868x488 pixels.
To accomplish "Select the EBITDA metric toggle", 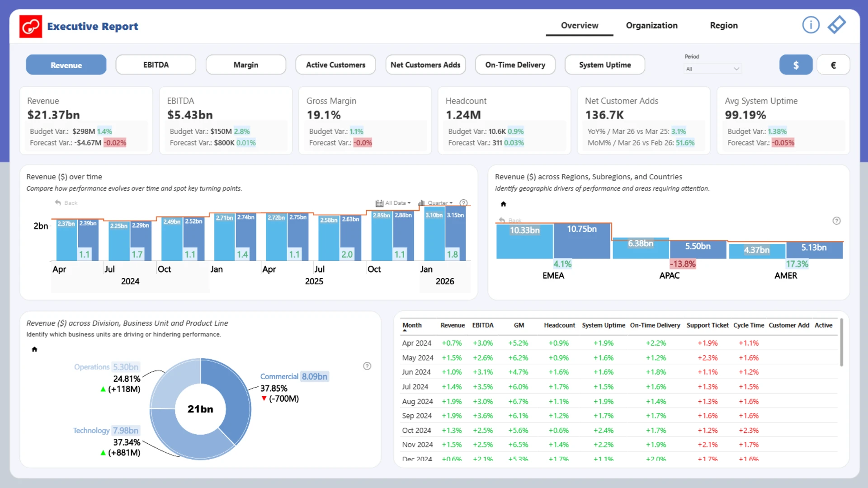I will point(156,65).
